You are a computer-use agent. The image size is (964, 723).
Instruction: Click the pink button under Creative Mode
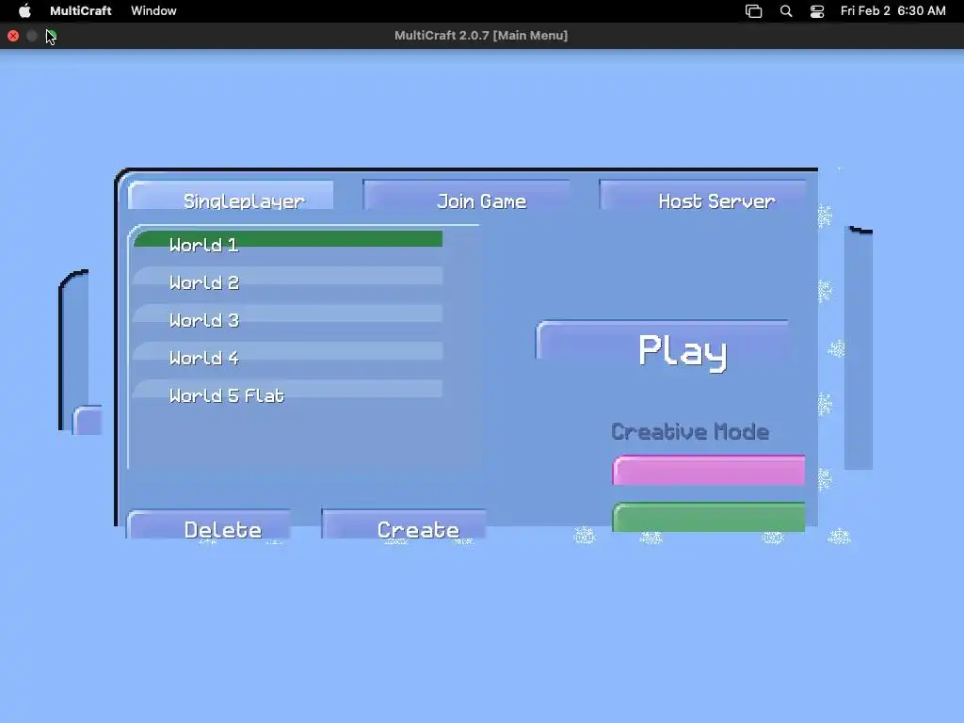pos(708,471)
